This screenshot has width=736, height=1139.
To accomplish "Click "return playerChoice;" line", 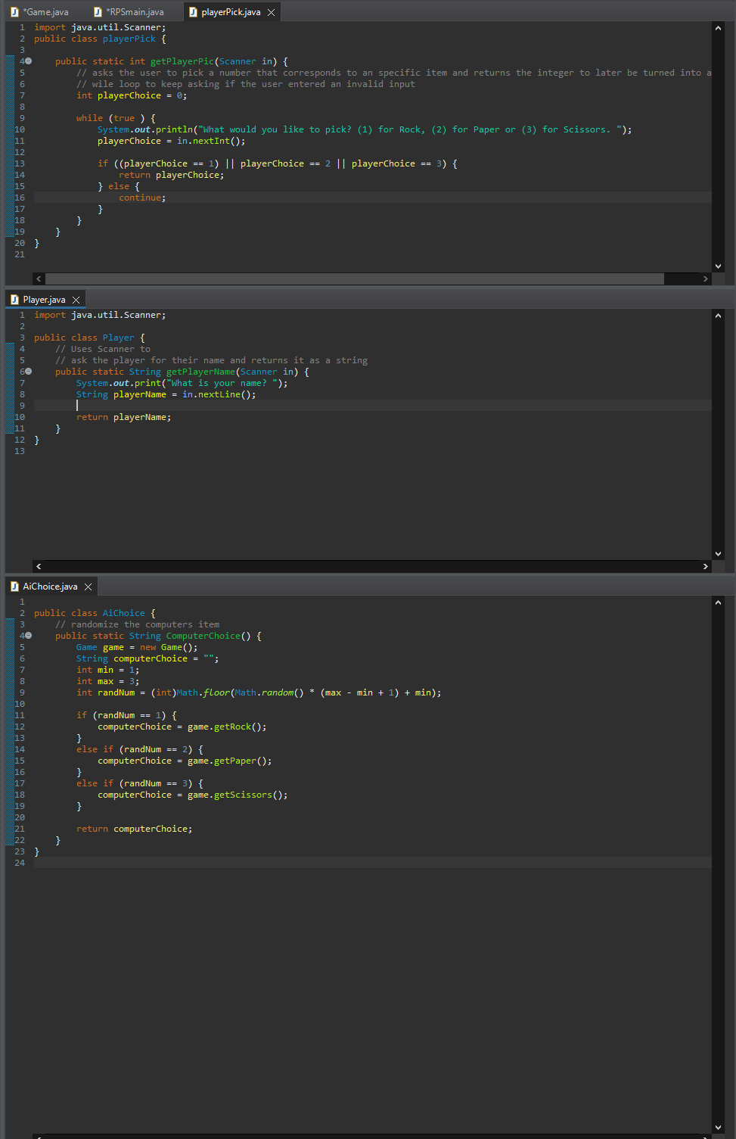I will coord(172,175).
